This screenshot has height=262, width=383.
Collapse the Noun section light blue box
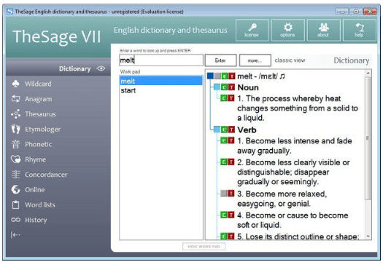coord(217,87)
